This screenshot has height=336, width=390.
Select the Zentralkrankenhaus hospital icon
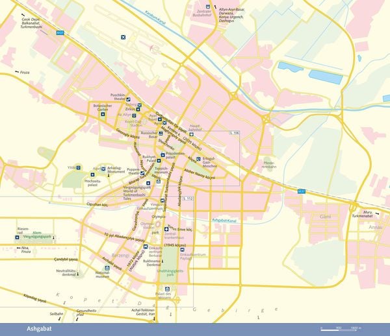[x=166, y=229]
